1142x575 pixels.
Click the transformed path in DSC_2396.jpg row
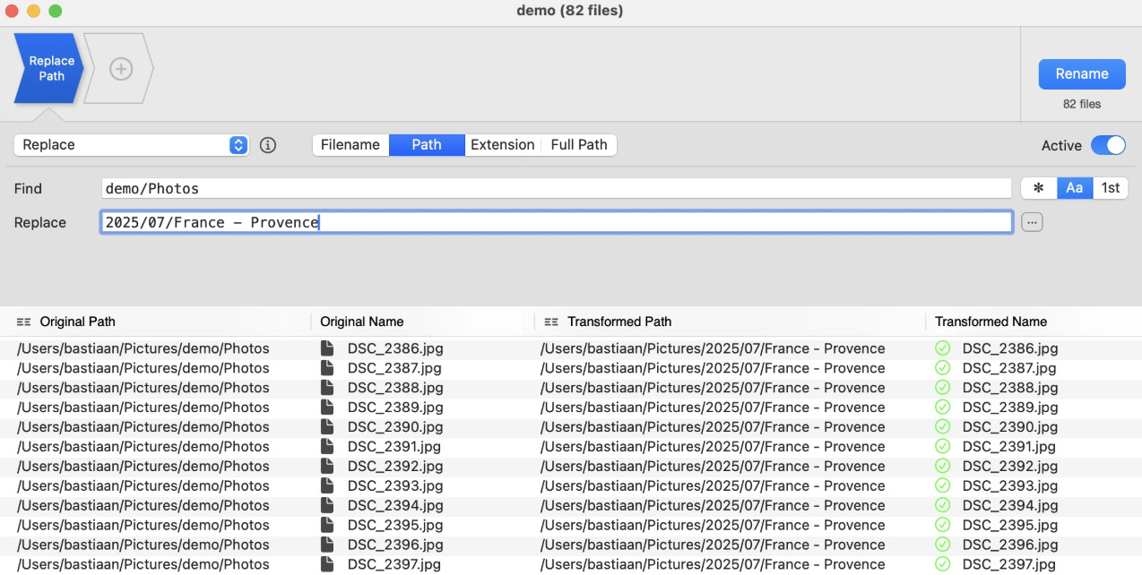pyautogui.click(x=713, y=545)
